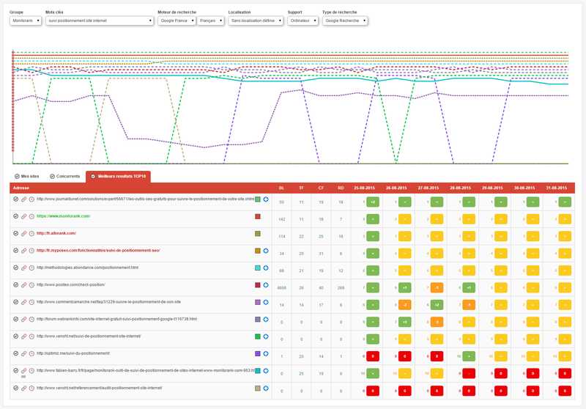The image size is (586, 409).
Task: Open the positeo.com check-position link
Action: pyautogui.click(x=70, y=285)
